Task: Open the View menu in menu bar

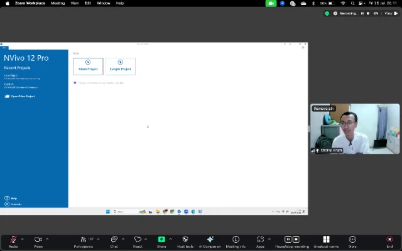Action: 75,3
